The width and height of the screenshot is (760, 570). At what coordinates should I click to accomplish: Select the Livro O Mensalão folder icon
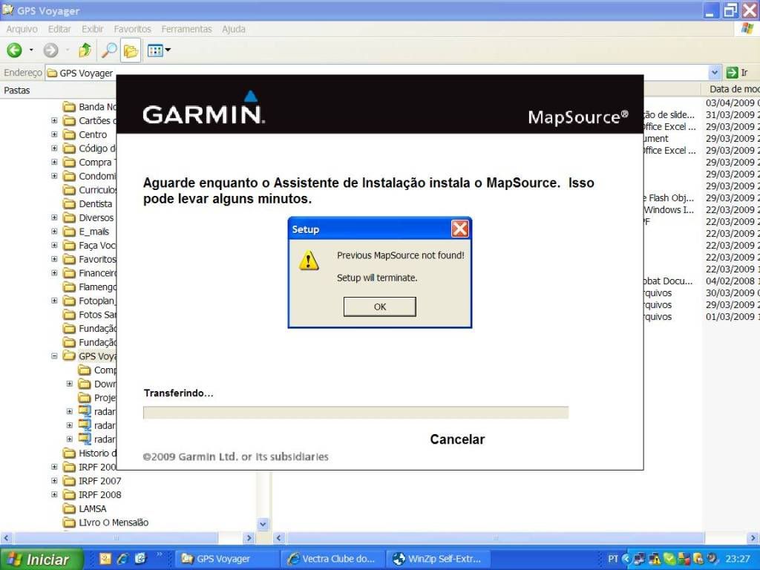[70, 522]
